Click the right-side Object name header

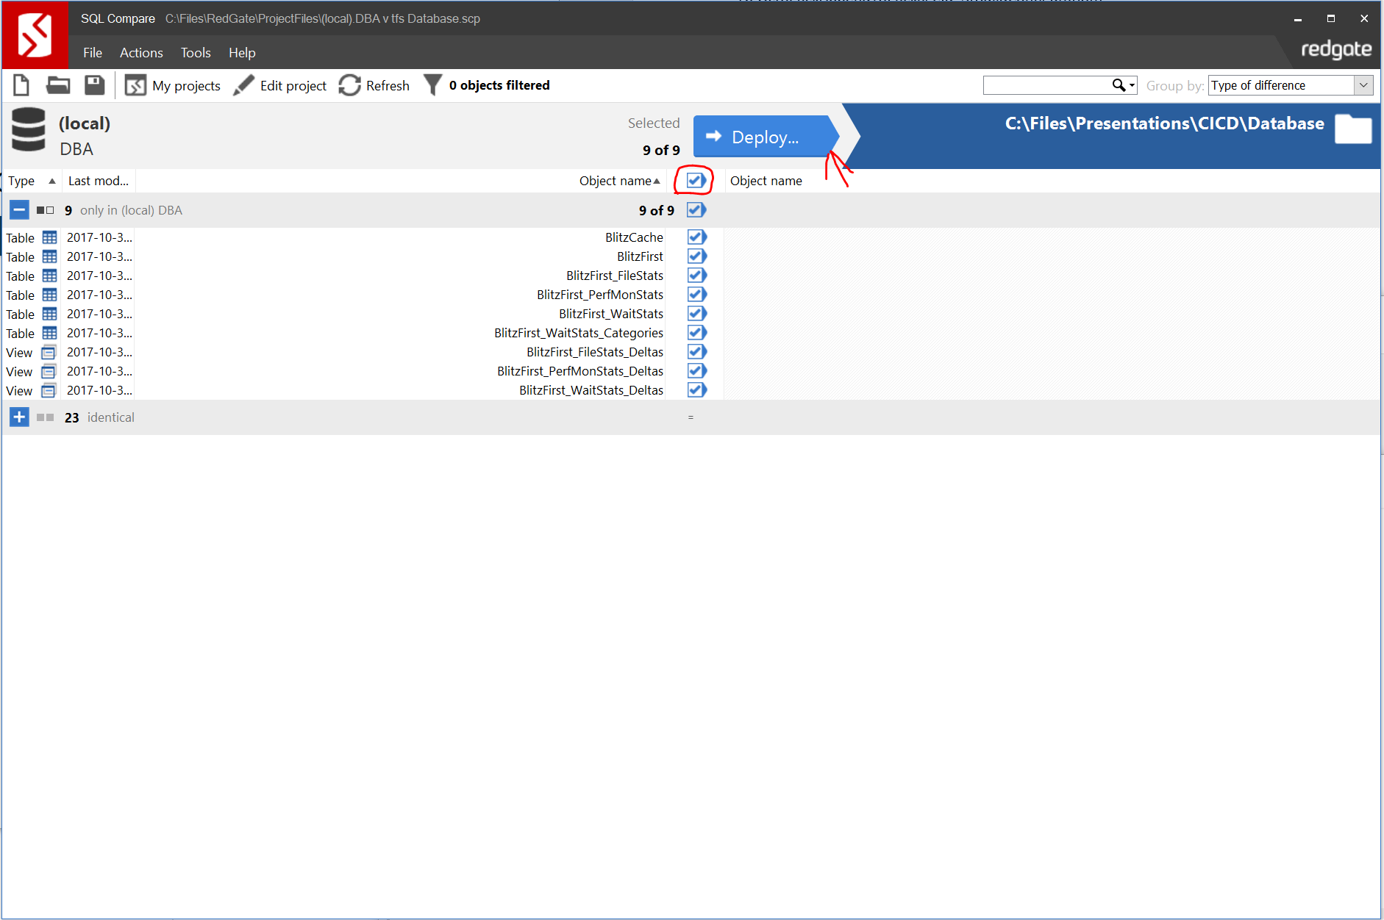tap(766, 181)
